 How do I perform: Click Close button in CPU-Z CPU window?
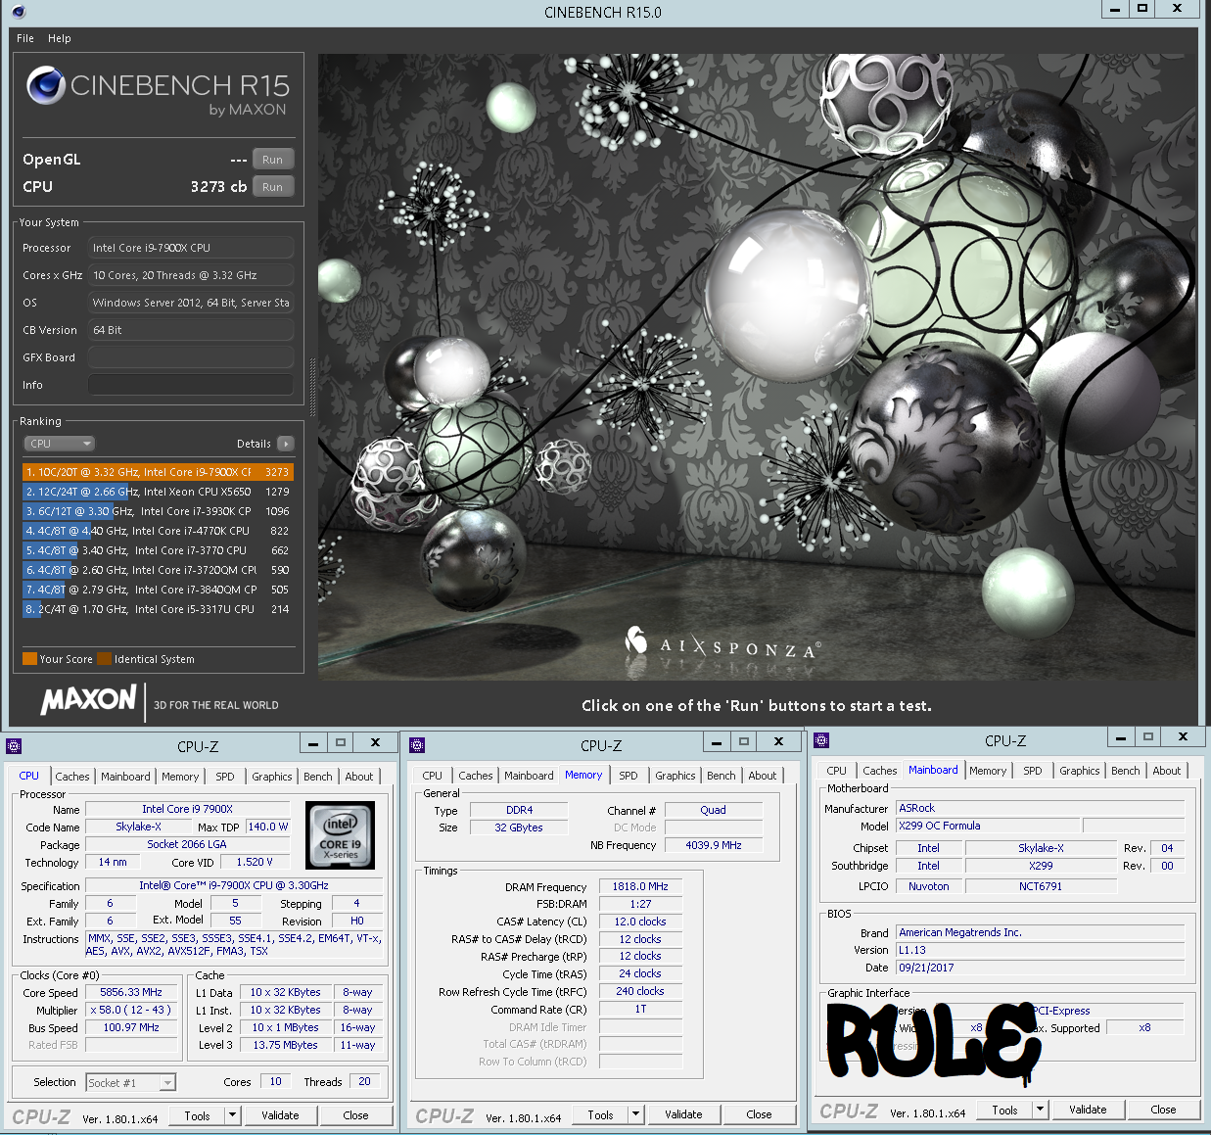click(355, 1115)
